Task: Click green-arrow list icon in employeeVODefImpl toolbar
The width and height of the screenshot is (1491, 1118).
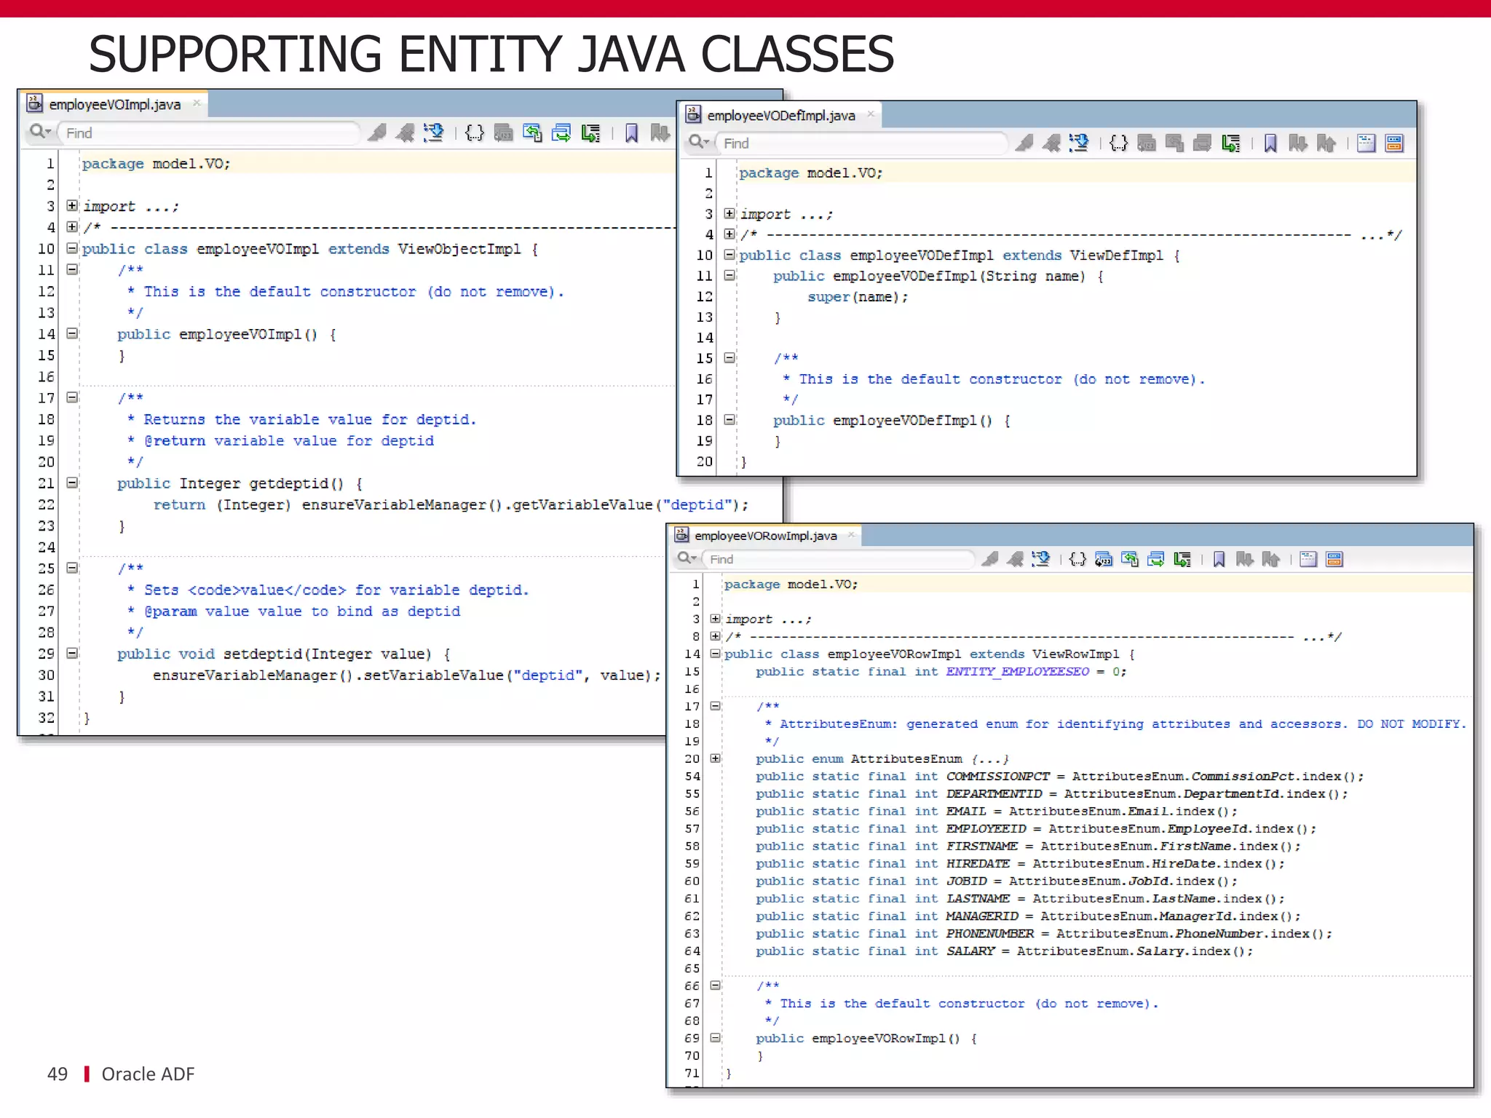Action: [1230, 143]
